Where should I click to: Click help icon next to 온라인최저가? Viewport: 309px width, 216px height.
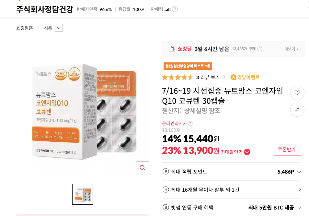190,124
